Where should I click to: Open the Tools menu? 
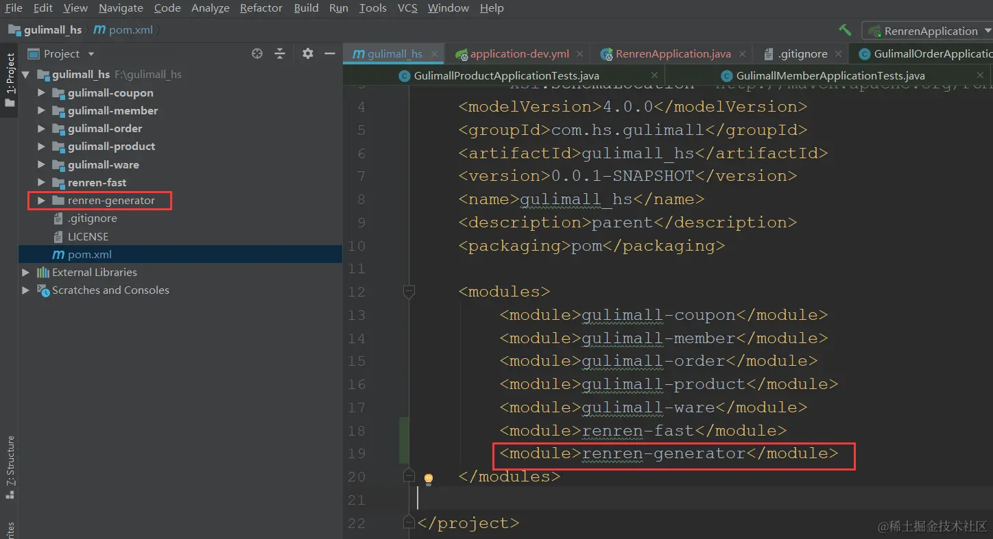coord(372,8)
